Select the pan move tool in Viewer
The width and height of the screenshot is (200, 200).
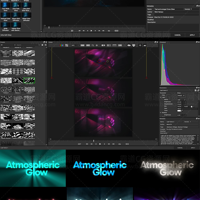pyautogui.click(x=97, y=45)
